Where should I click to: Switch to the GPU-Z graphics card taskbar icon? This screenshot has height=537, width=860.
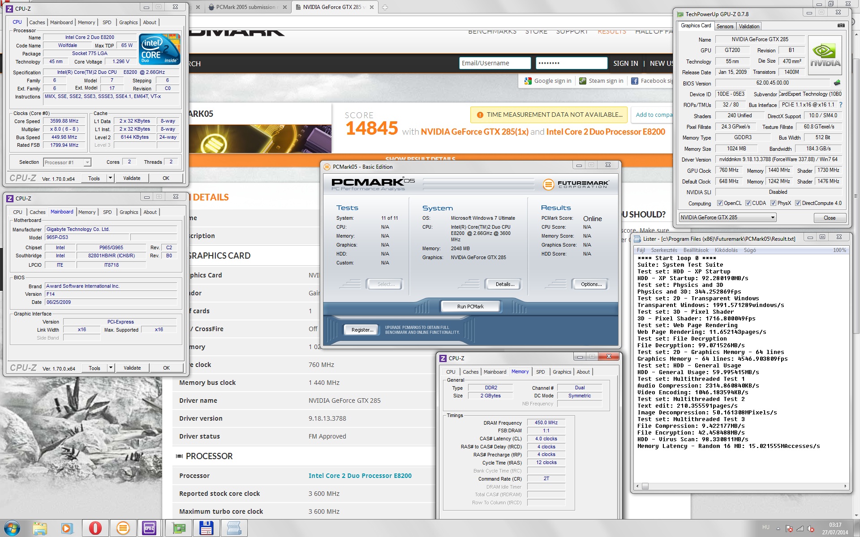(x=179, y=528)
